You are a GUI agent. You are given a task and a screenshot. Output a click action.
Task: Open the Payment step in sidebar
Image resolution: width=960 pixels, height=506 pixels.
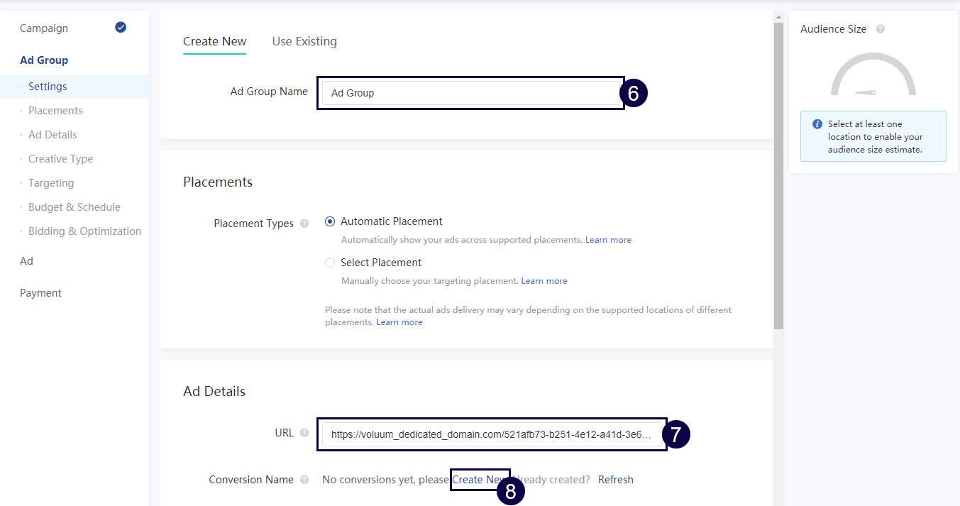[40, 293]
